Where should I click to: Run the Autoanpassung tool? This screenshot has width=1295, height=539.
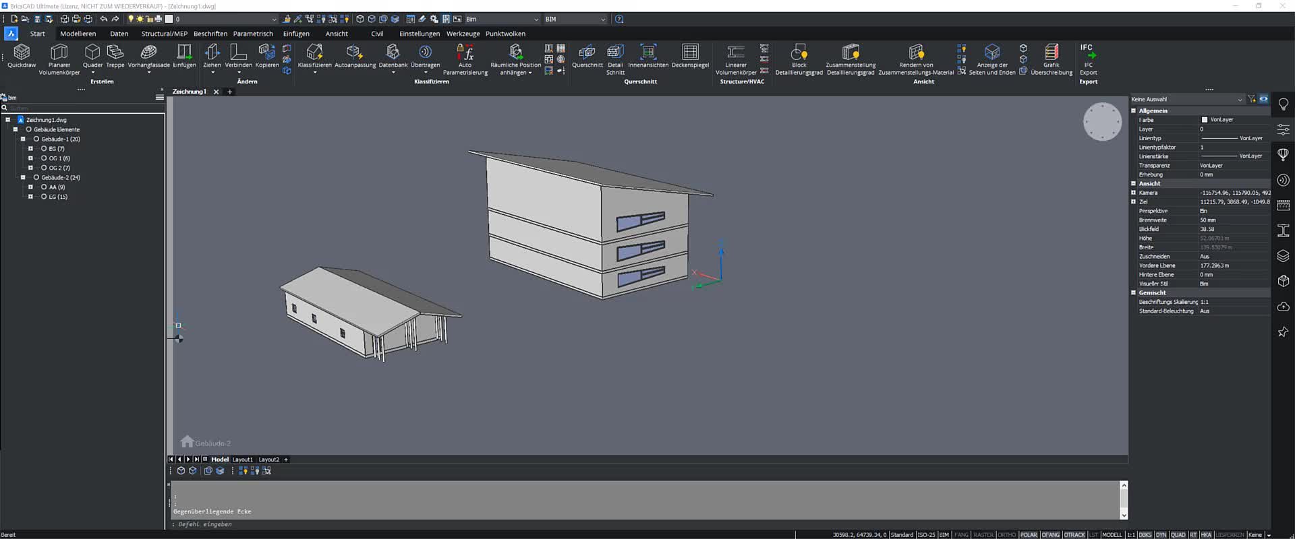355,57
